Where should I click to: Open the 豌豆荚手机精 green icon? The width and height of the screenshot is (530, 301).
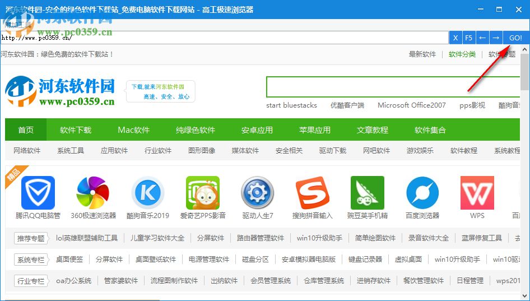[368, 192]
